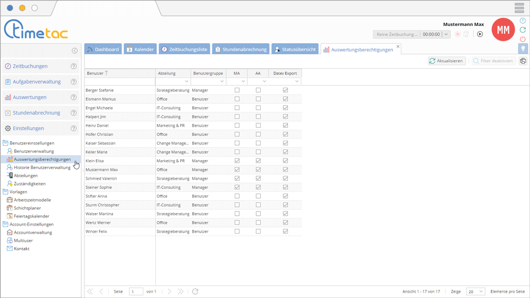Viewport: 530px width, 298px height.
Task: Click the start time tracking play icon
Action: (480, 34)
